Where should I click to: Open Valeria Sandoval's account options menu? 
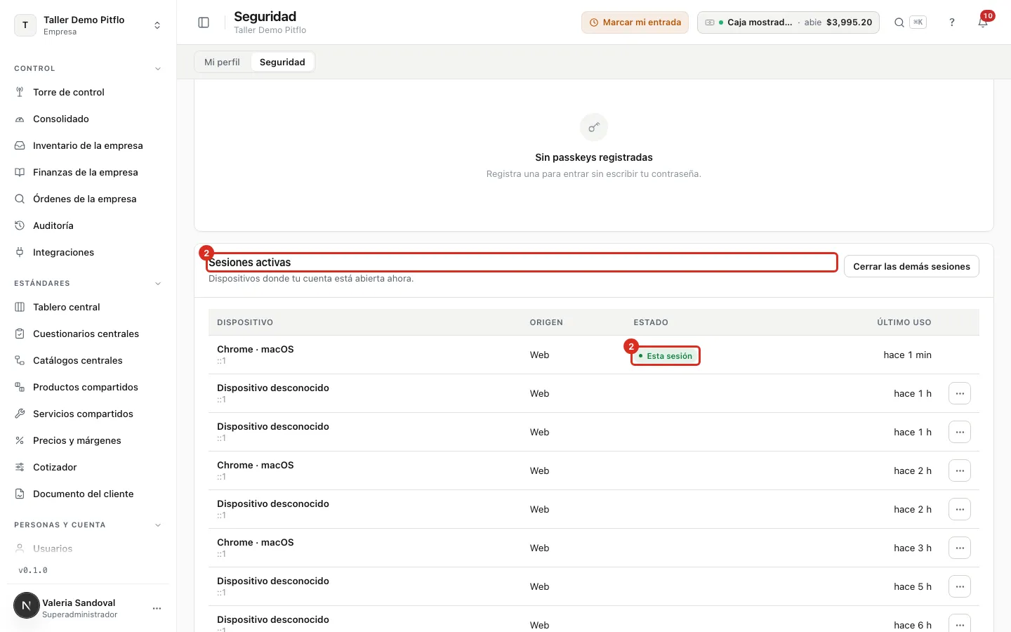[x=157, y=608]
